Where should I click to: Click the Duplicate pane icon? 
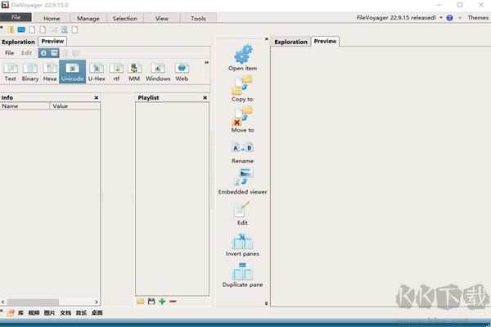tap(242, 271)
